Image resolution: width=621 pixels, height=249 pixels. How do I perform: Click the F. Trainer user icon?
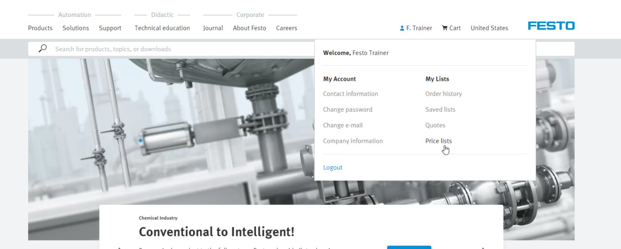[402, 28]
